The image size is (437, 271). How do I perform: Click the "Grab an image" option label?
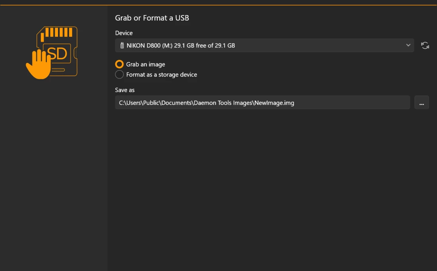pos(145,64)
